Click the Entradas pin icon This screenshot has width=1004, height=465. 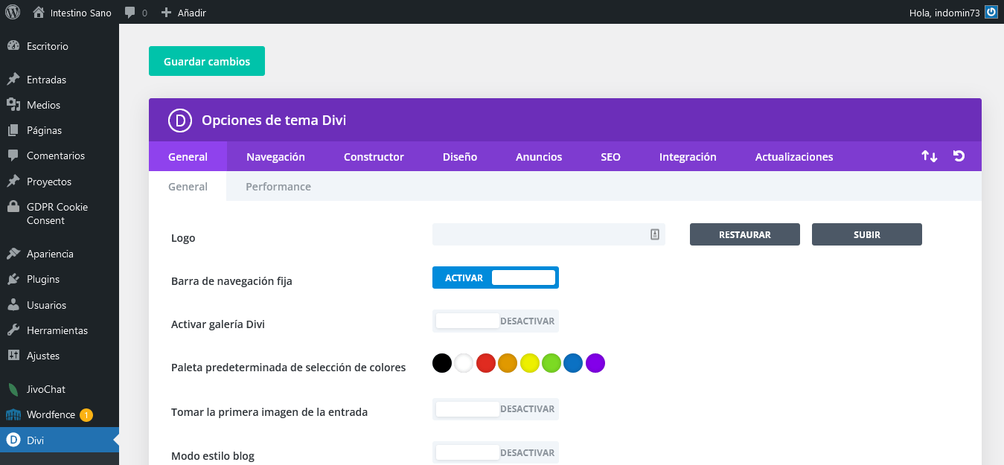click(x=13, y=80)
